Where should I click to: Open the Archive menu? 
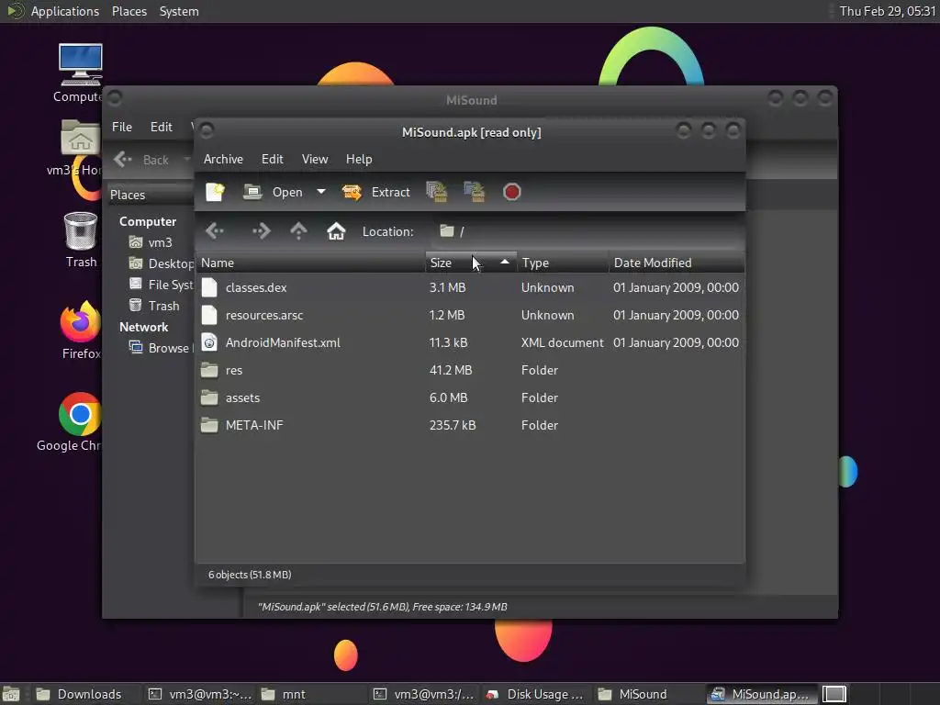[223, 159]
